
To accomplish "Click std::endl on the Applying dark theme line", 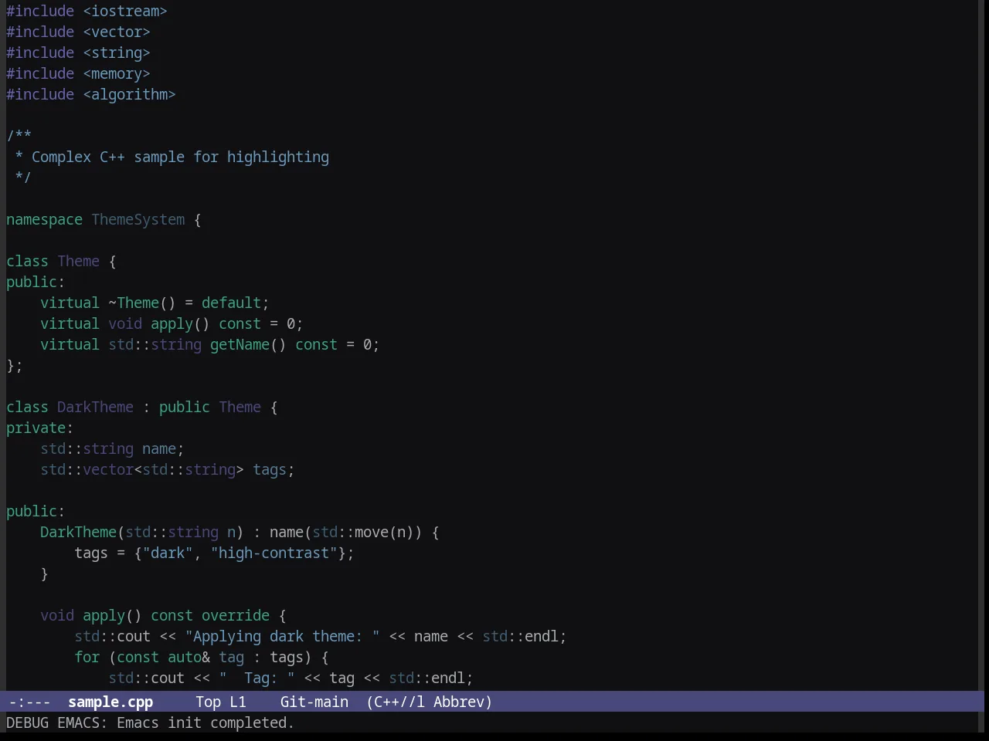I will tap(520, 636).
